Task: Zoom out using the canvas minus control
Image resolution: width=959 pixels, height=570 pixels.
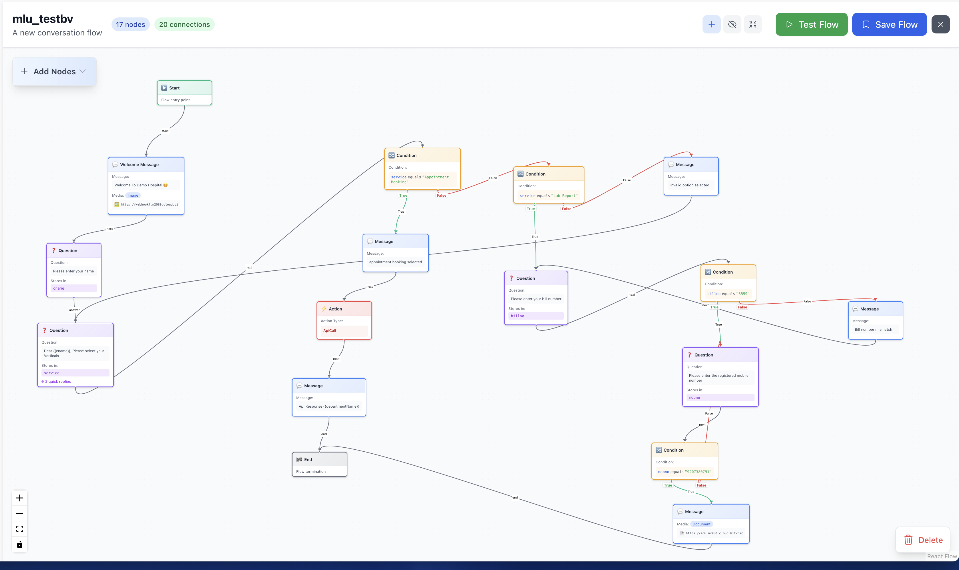Action: (20, 513)
